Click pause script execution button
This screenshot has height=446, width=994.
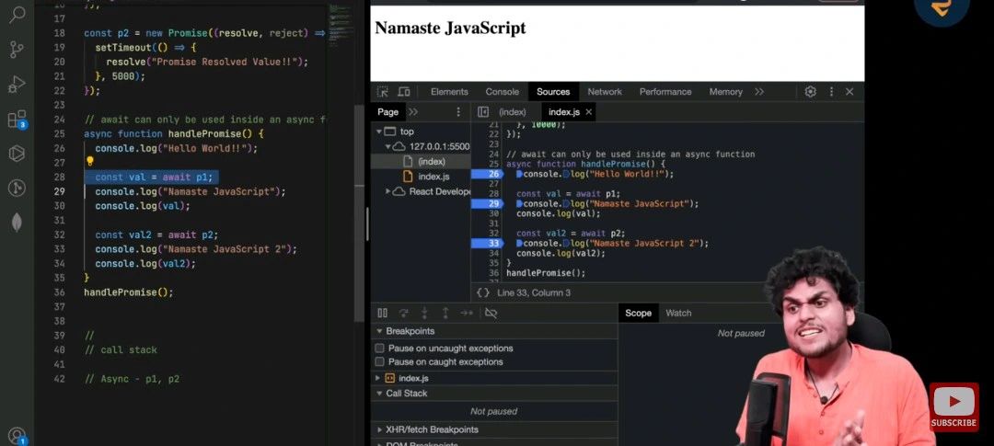(382, 313)
